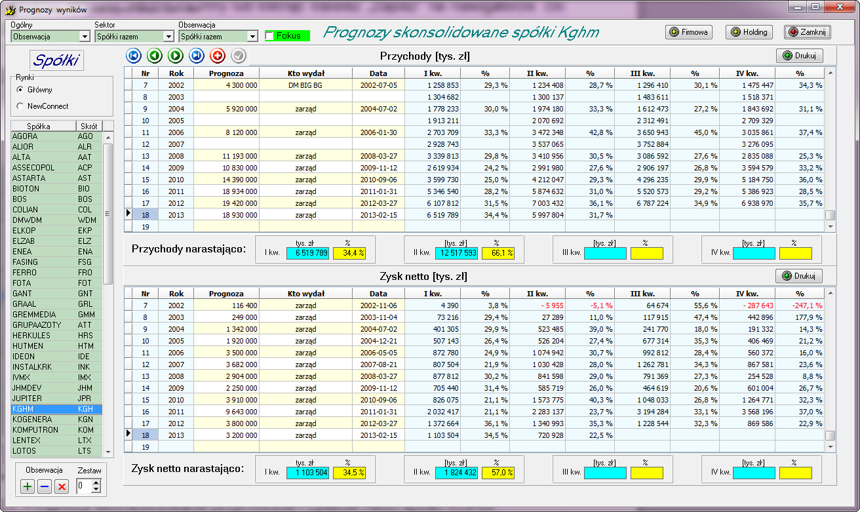Viewport: 860px width, 512px height.
Task: Open the Ogólny dropdown
Action: point(84,37)
